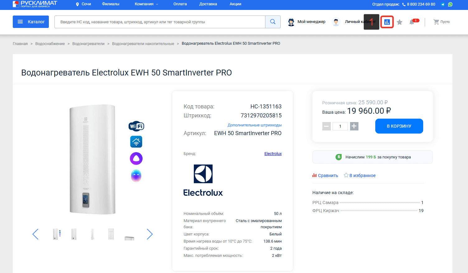Click the phone number 8 800 234 69 80
This screenshot has height=273, width=468.
[x=421, y=4]
